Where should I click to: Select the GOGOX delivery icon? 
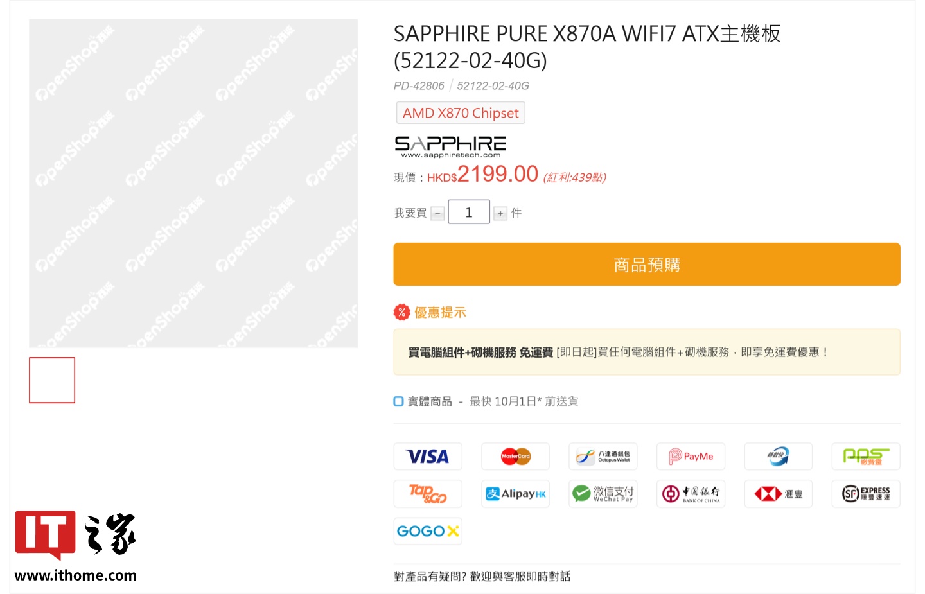pyautogui.click(x=428, y=530)
